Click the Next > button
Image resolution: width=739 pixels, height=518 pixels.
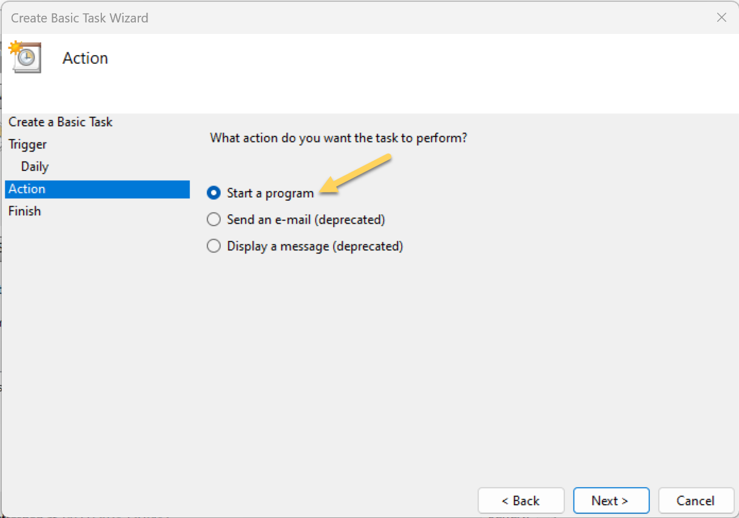tap(611, 500)
